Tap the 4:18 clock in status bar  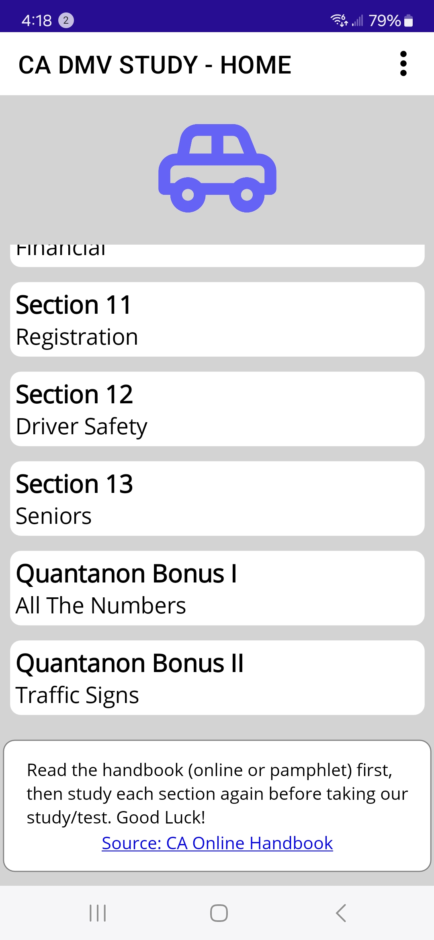(x=37, y=20)
